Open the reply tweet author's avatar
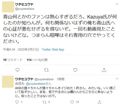This screenshot has width=121, height=106. [x=8, y=82]
